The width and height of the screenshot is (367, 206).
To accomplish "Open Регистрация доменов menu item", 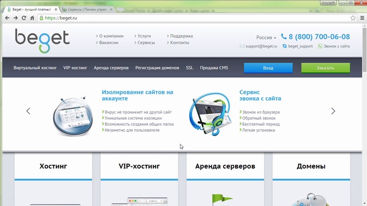I will click(157, 68).
